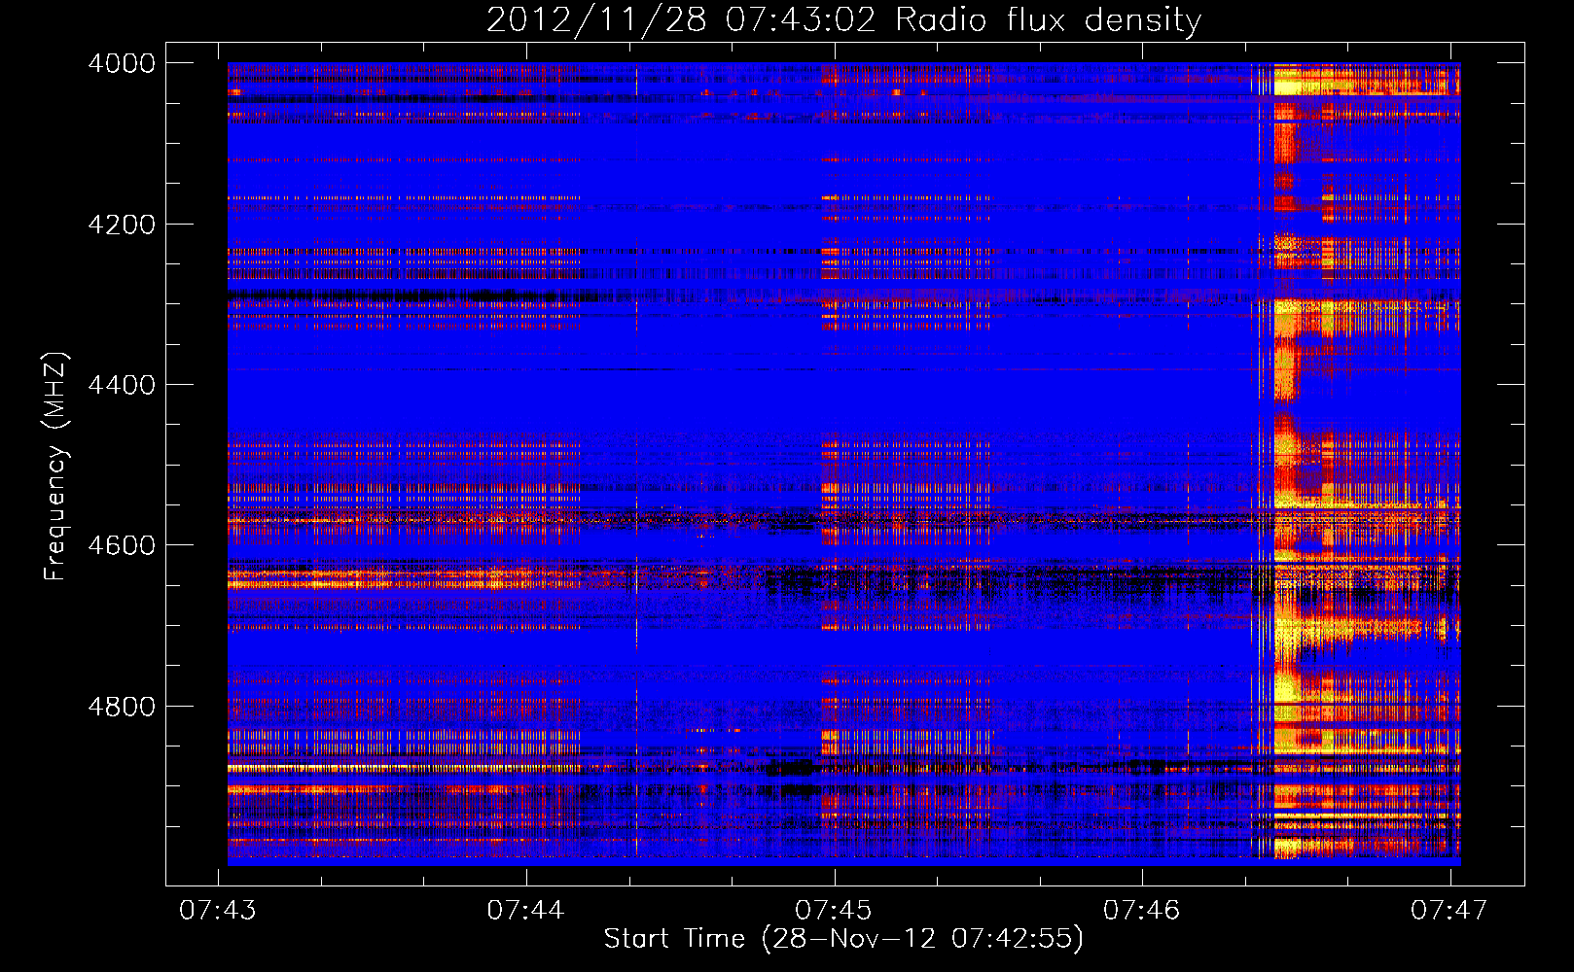Click the 07:44 time axis label
Screen dimensions: 1574x972
point(526,910)
